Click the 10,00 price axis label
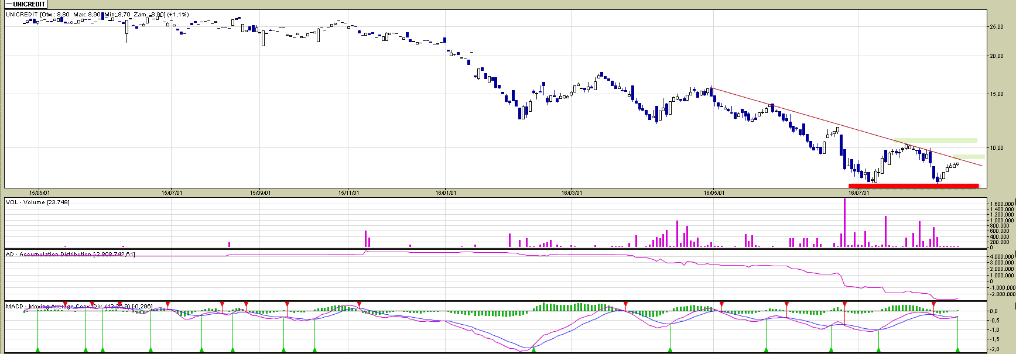Image resolution: width=1016 pixels, height=354 pixels. 996,148
